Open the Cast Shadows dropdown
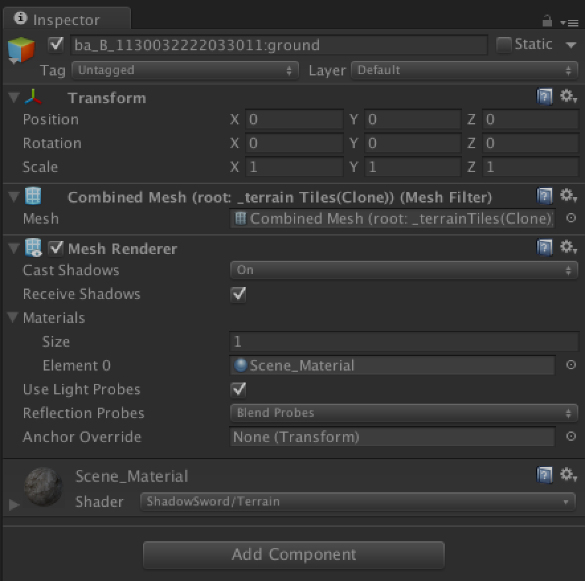 click(x=404, y=270)
